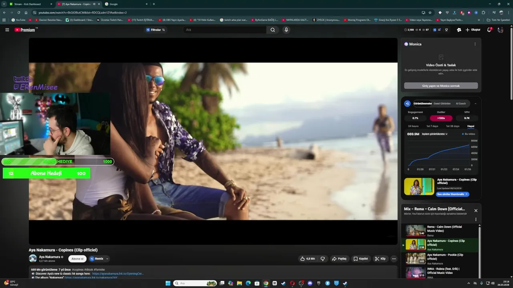
Task: Open the ayanakamura OpeningCer link
Action: pyautogui.click(x=118, y=274)
